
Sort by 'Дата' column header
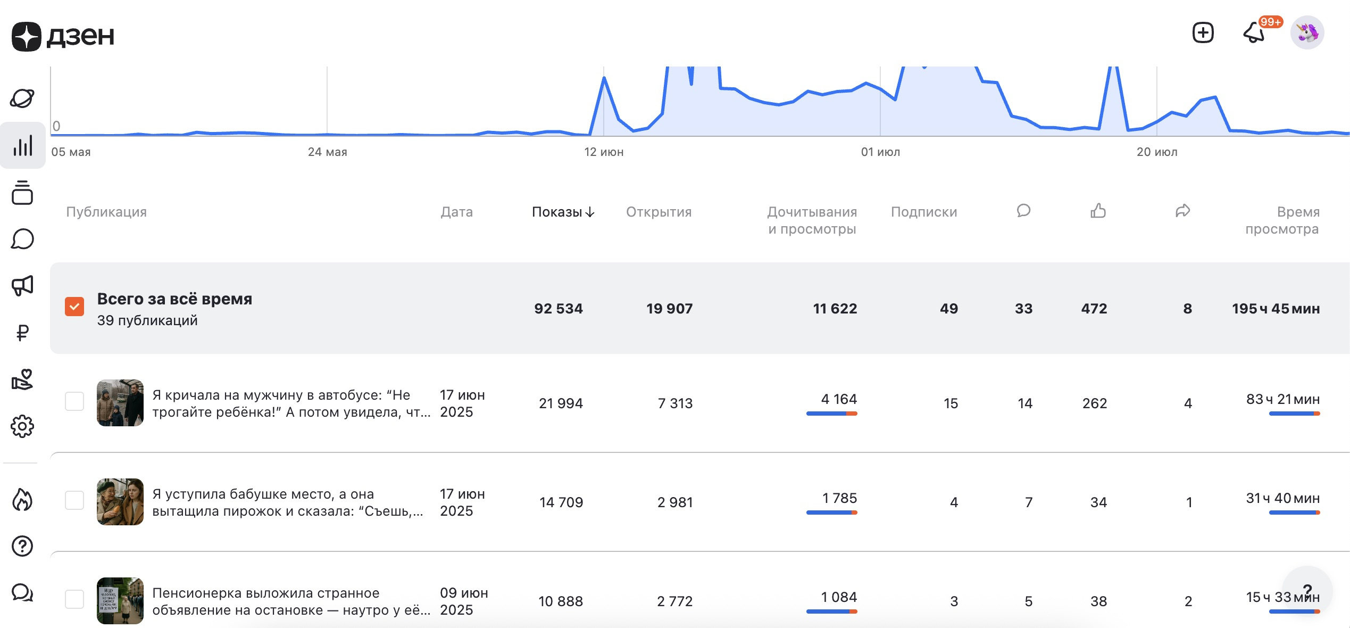(x=456, y=212)
